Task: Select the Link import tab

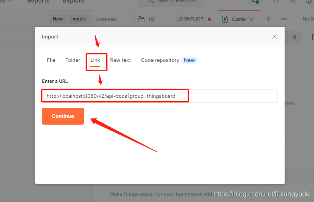Action: pyautogui.click(x=95, y=60)
